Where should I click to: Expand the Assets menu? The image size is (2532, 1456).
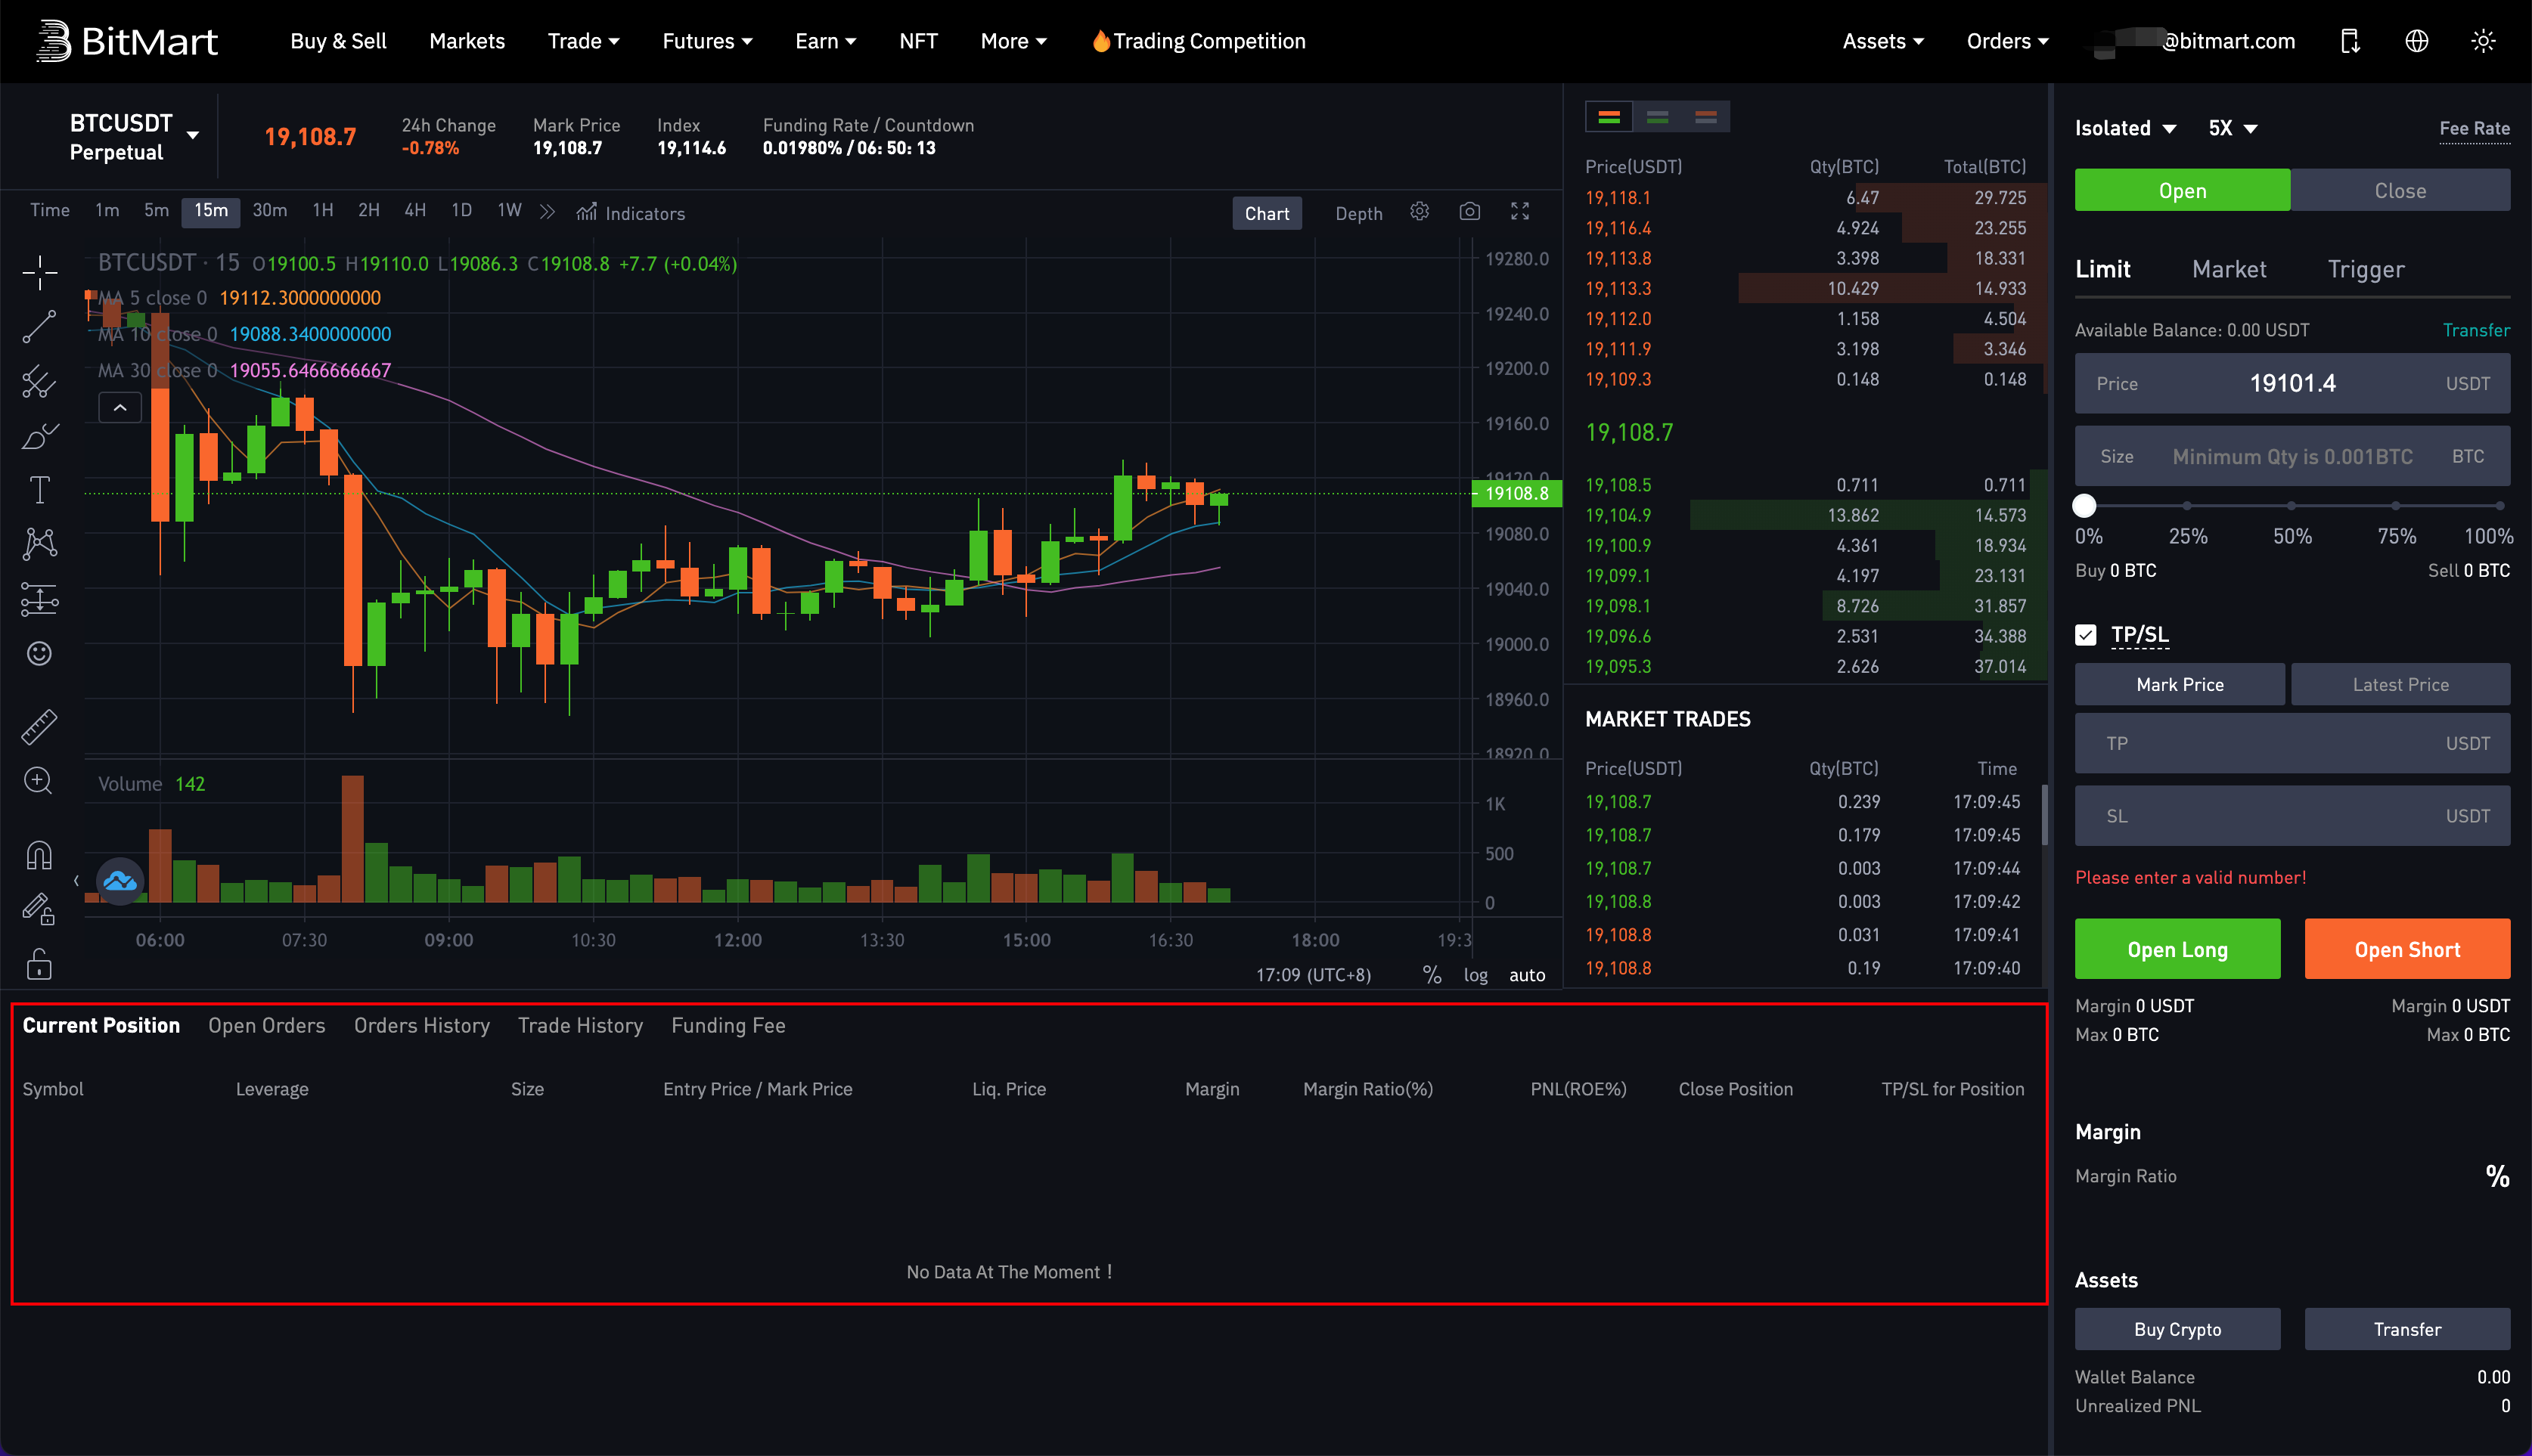click(1883, 41)
